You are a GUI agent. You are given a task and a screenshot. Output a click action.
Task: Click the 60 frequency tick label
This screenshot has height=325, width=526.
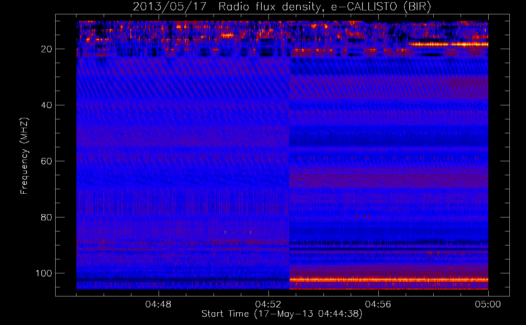coord(46,161)
